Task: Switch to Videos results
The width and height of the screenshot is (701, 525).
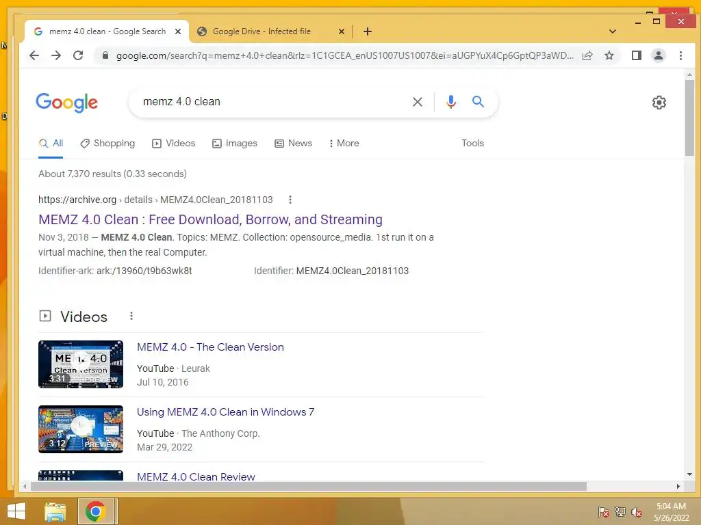Action: [x=173, y=144]
